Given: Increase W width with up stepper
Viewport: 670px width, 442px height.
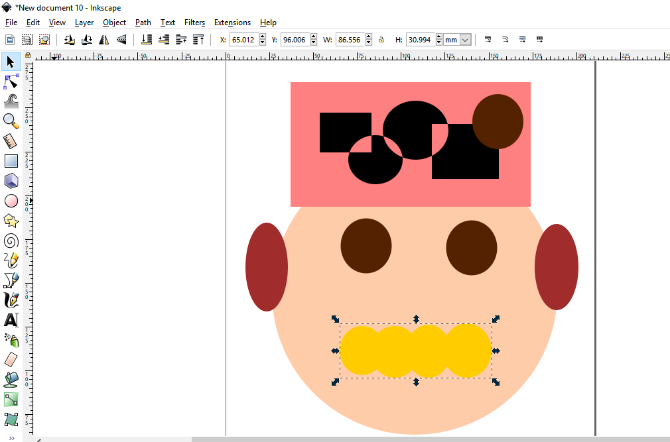Looking at the screenshot, I should [369, 36].
